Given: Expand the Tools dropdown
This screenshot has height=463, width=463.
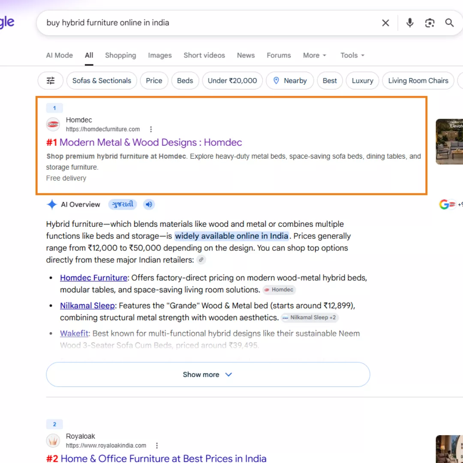Looking at the screenshot, I should click(x=352, y=55).
